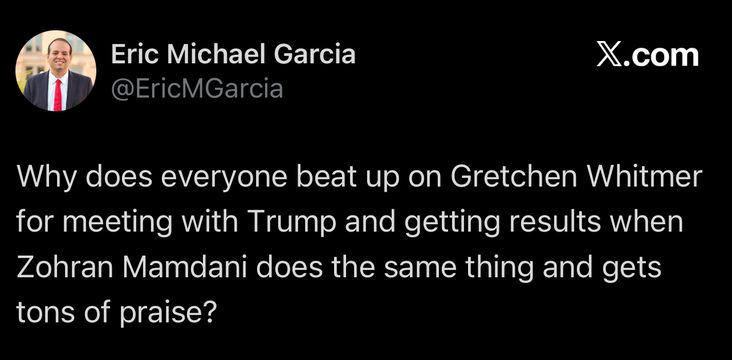This screenshot has width=732, height=360.
Task: Click the word "Trump" in the tweet
Action: (x=291, y=222)
